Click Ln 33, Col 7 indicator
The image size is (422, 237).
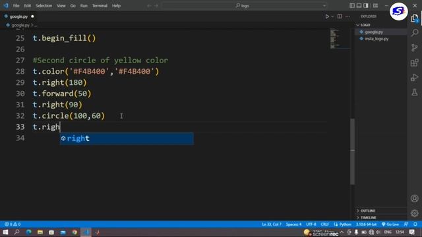[272, 224]
